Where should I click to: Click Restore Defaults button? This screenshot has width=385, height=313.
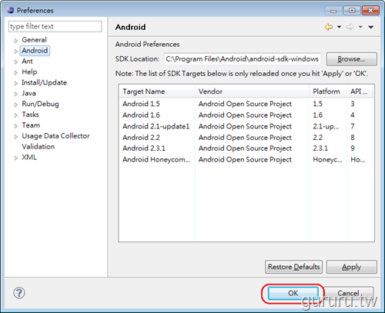(293, 267)
